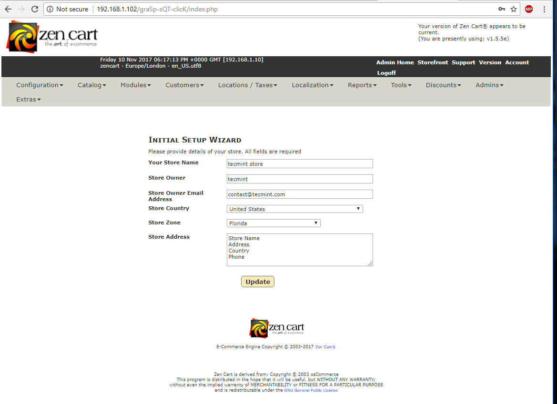Click the Store Address label
Viewport: 557px width, 404px height.
[x=169, y=237]
